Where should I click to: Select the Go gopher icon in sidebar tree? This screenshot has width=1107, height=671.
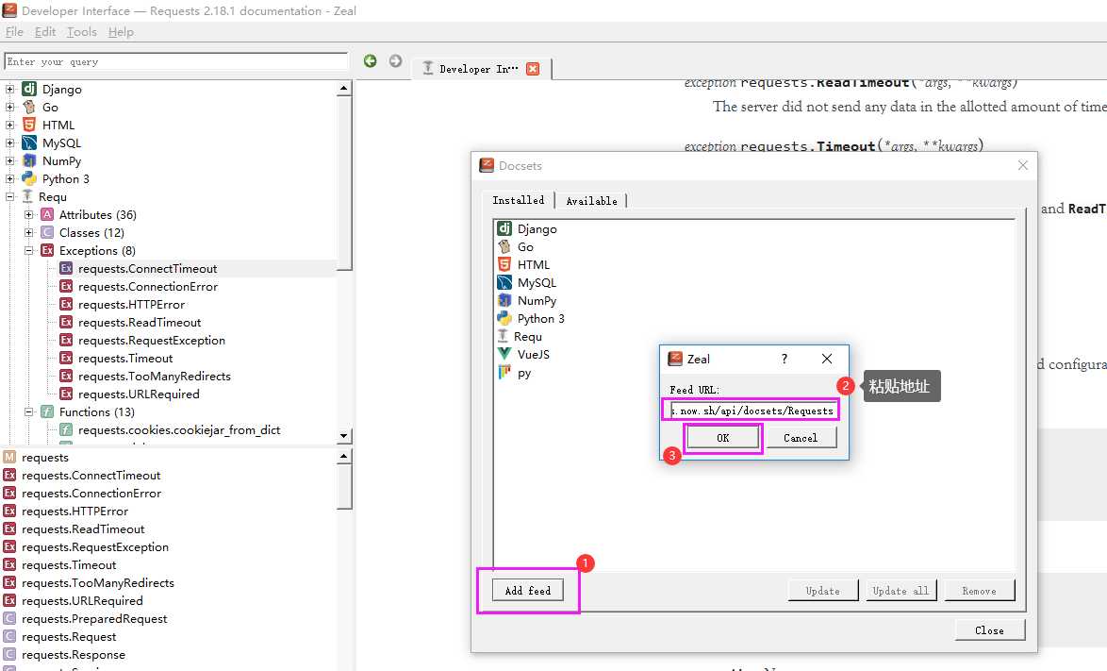pos(29,107)
